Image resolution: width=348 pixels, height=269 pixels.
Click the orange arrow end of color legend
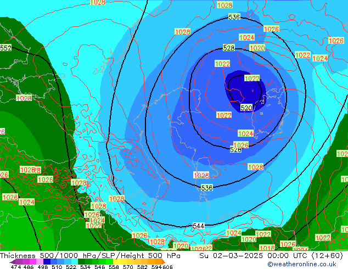[164, 261]
